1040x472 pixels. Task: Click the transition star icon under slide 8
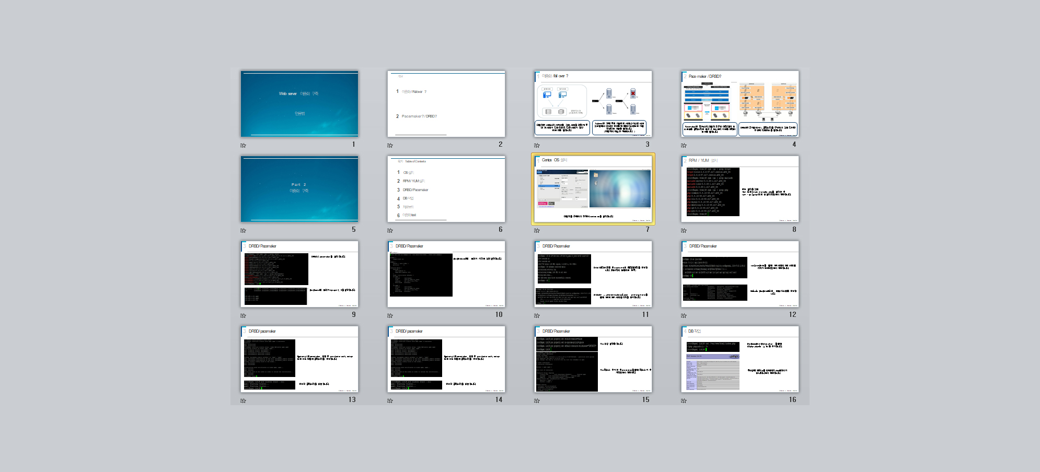(x=684, y=231)
